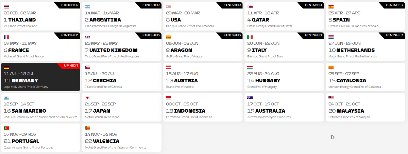408x154 pixels.
Task: Click the German flag on Up Next card
Action: (6, 68)
